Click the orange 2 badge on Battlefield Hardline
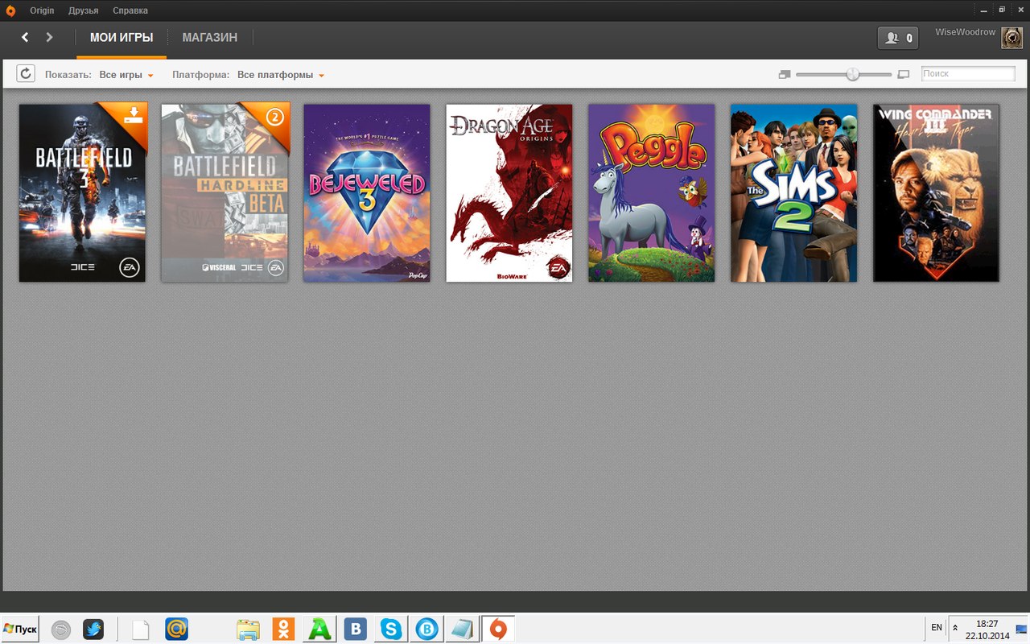The width and height of the screenshot is (1030, 644). [x=275, y=117]
